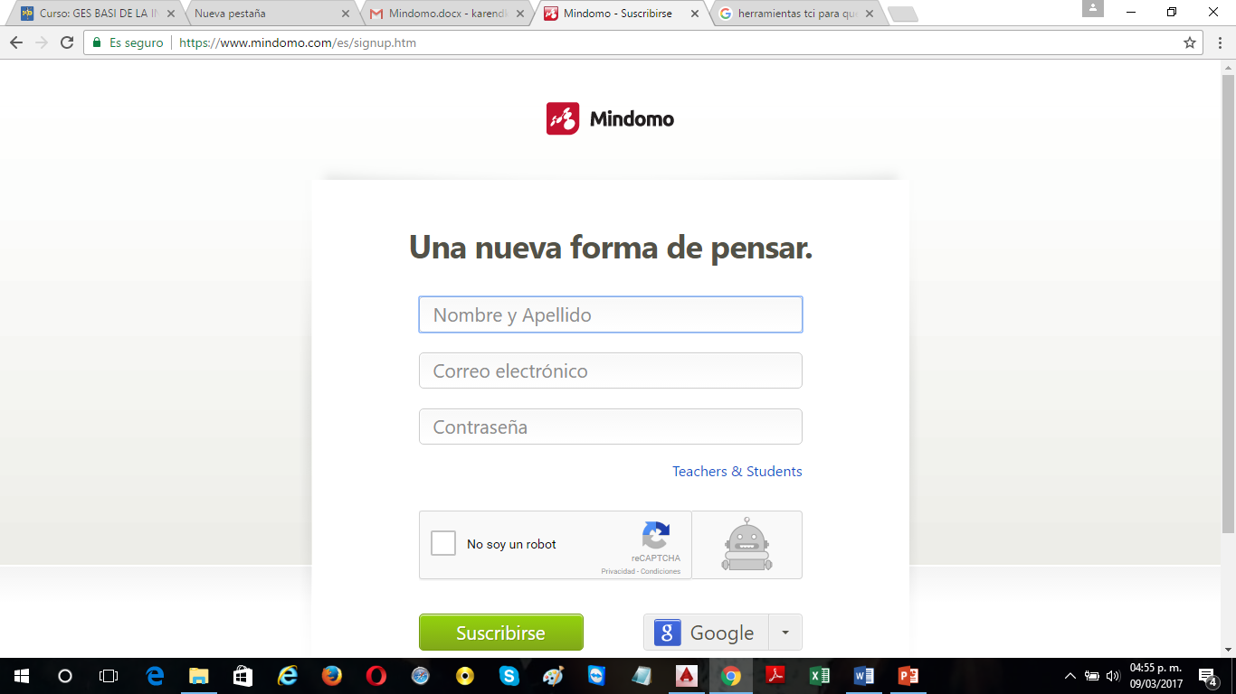
Task: Open the Windows Start menu
Action: 21,676
